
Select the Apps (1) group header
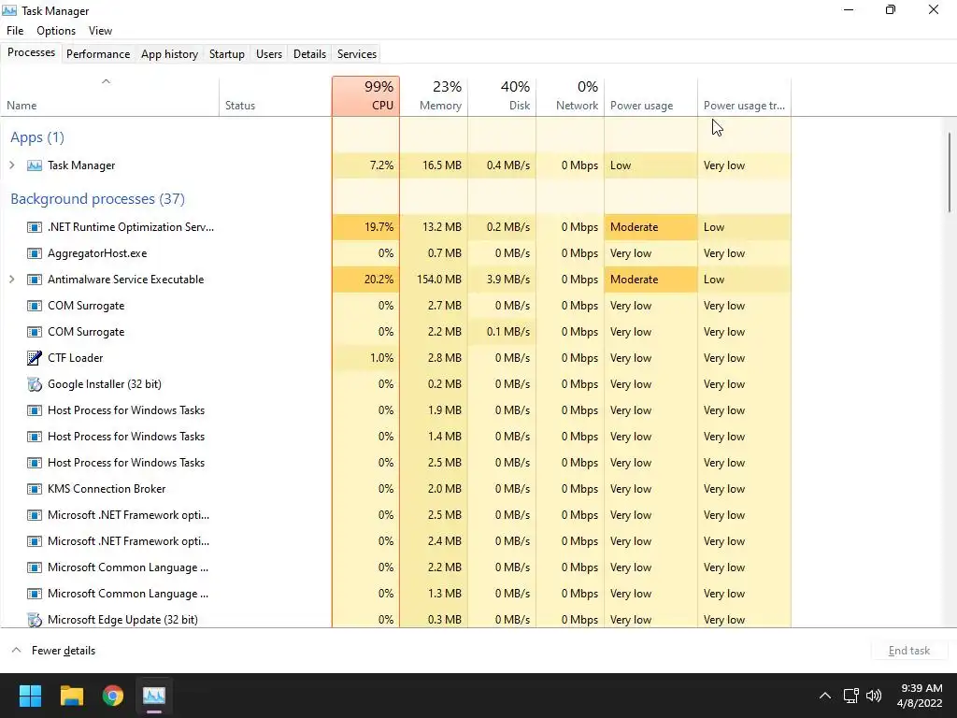point(37,137)
